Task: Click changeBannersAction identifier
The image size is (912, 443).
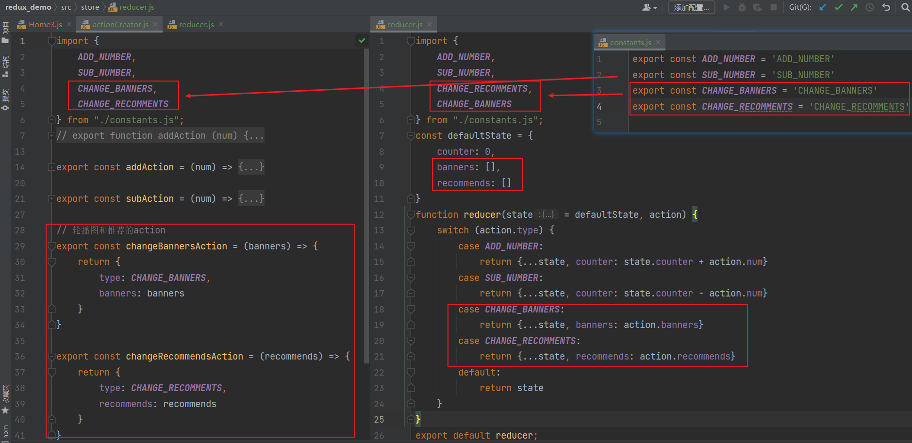Action: pyautogui.click(x=176, y=246)
